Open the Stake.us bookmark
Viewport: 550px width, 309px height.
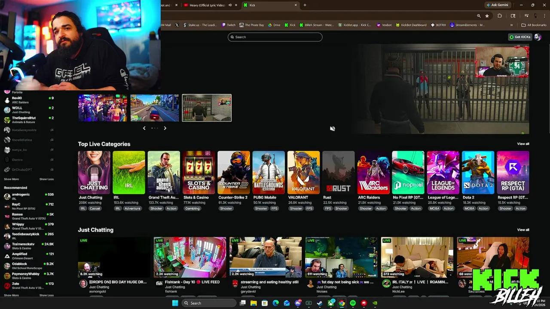point(200,25)
